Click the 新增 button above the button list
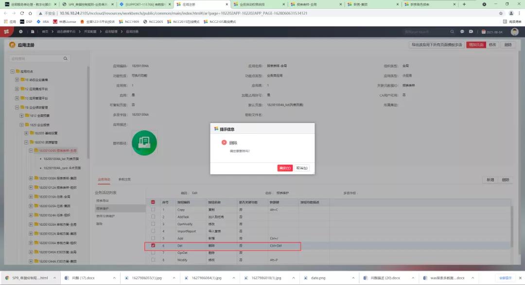 point(490,179)
